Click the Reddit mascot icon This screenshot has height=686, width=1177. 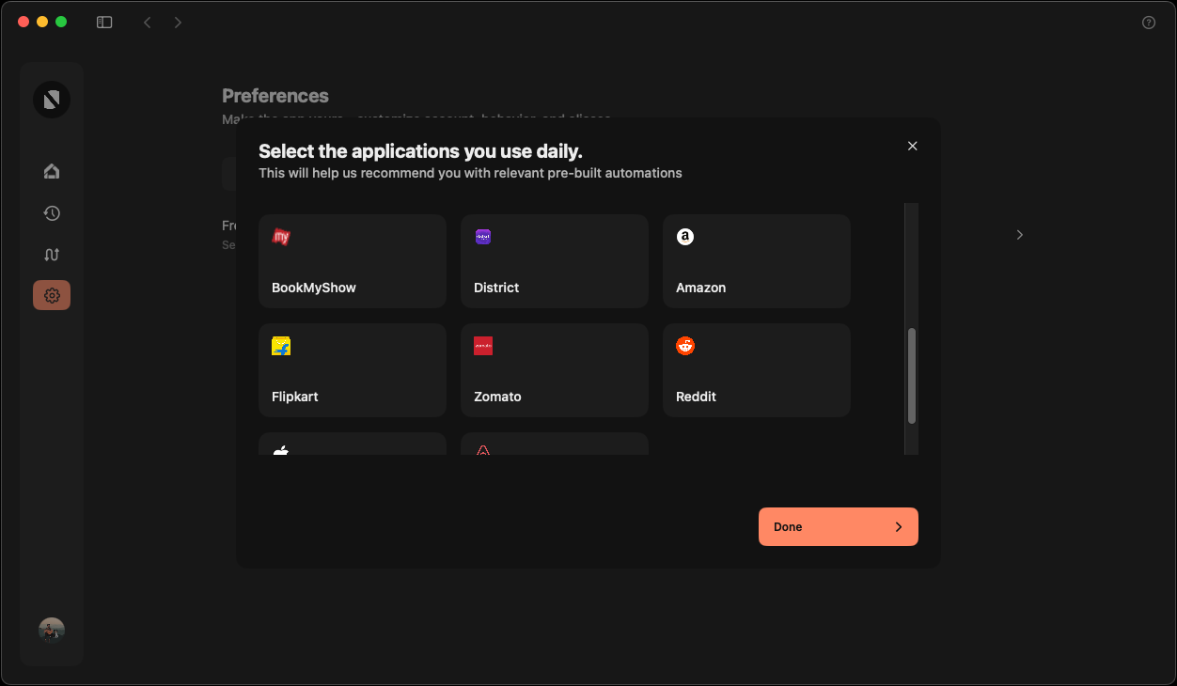[685, 346]
